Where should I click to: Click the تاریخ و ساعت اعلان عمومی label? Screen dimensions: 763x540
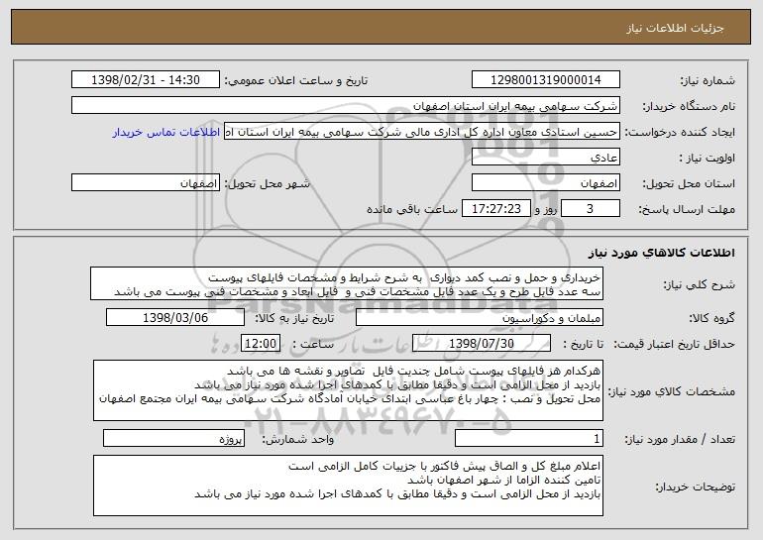(296, 80)
